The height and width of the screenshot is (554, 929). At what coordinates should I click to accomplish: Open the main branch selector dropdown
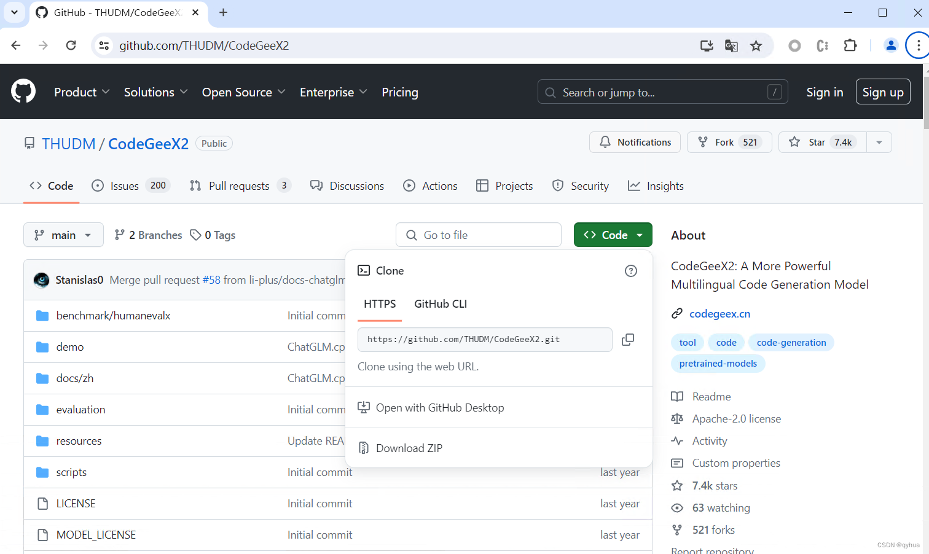click(63, 235)
